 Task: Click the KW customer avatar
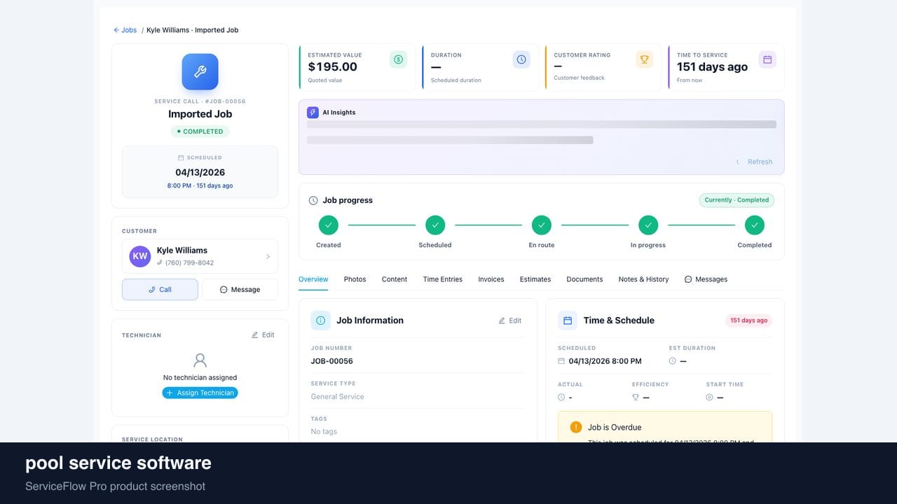tap(140, 256)
